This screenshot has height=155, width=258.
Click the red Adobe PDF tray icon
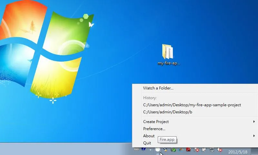pos(189,150)
